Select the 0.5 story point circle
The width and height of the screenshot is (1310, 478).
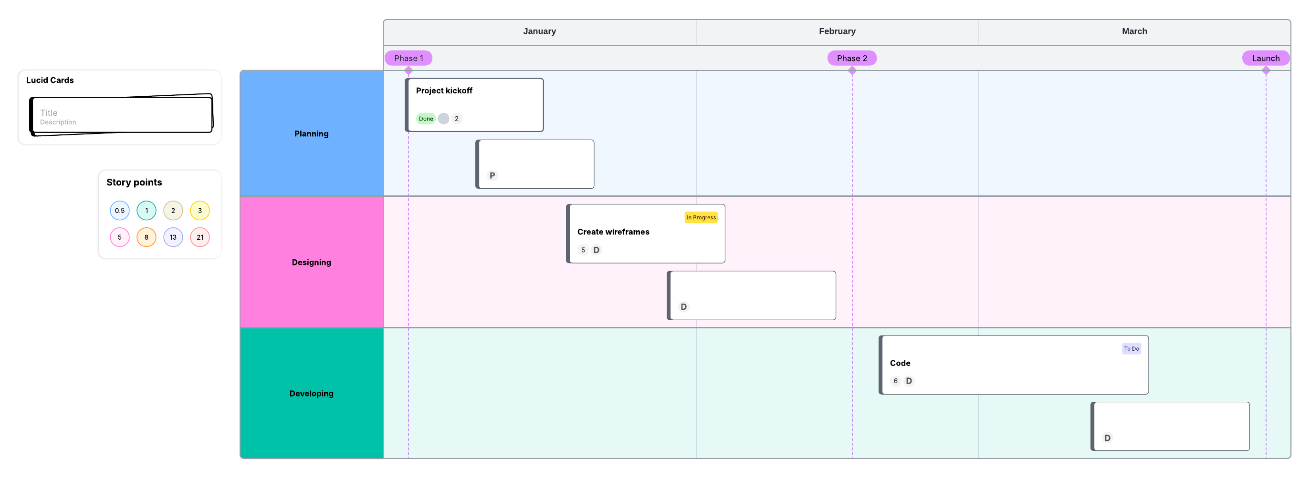click(119, 210)
